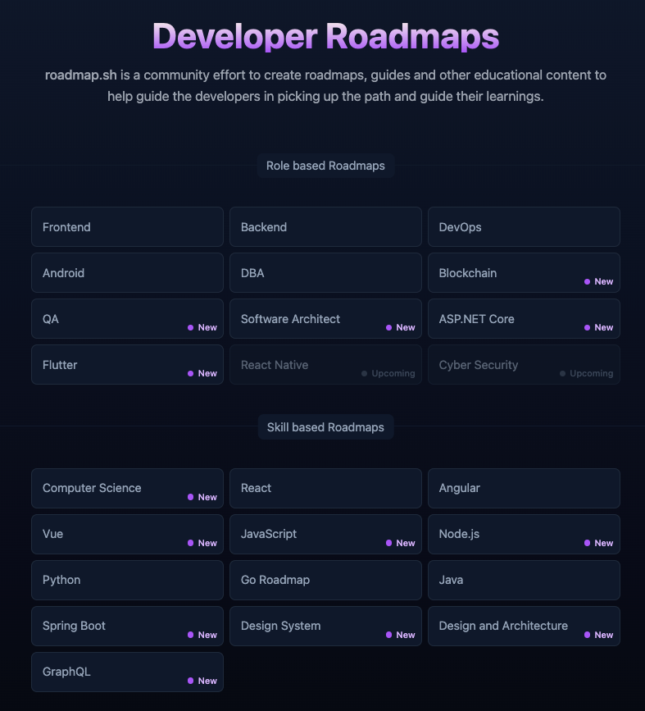Image resolution: width=645 pixels, height=711 pixels.
Task: Open the Backend roadmap card
Action: (x=325, y=226)
